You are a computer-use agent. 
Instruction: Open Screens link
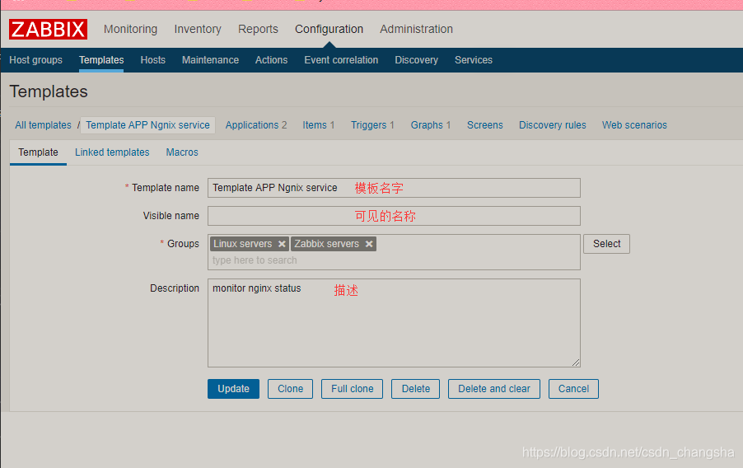coord(484,125)
